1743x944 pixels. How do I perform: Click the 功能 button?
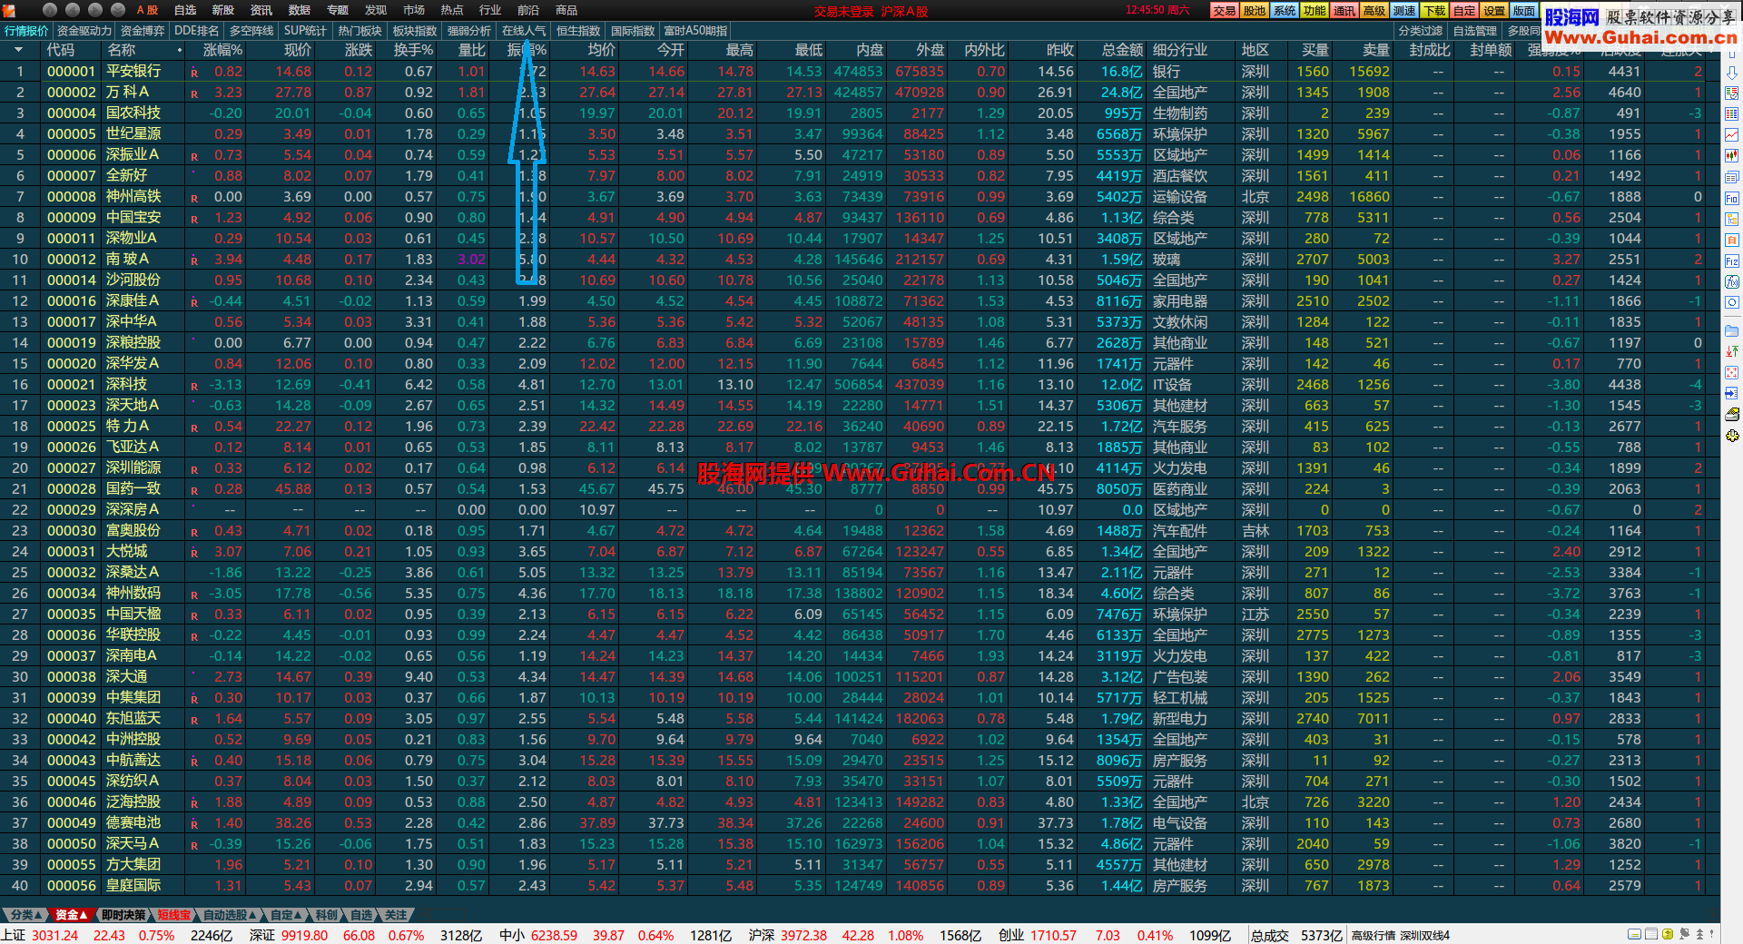(1315, 11)
